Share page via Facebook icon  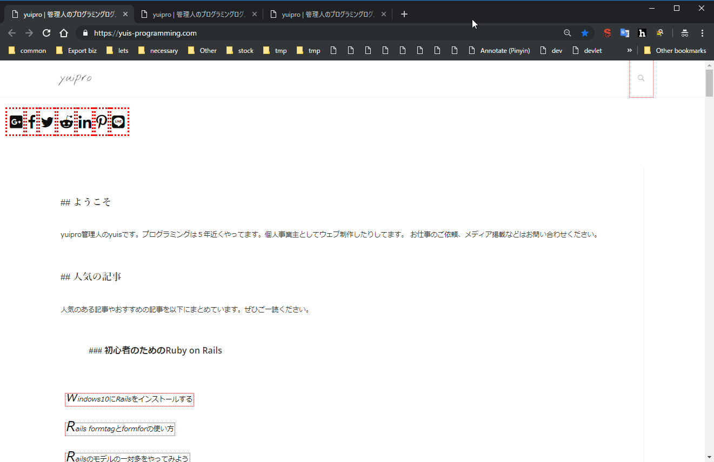[x=32, y=122]
